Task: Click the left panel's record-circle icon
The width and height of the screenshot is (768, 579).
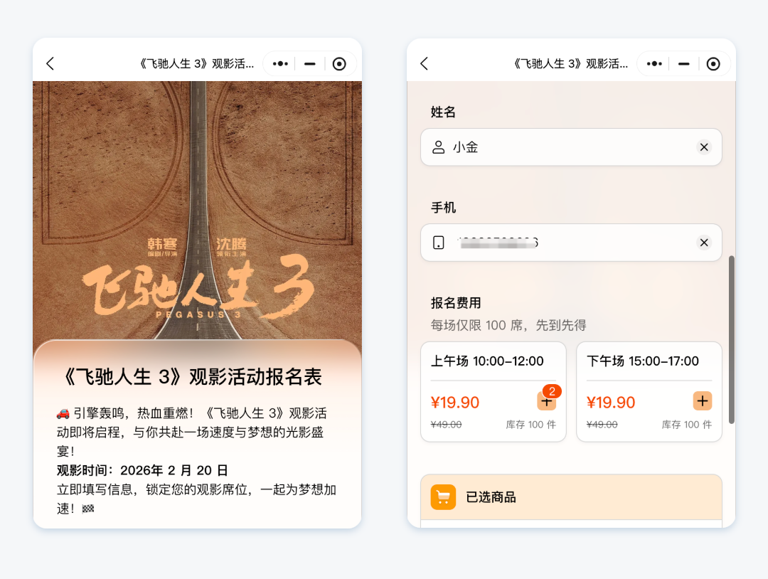Action: [339, 64]
